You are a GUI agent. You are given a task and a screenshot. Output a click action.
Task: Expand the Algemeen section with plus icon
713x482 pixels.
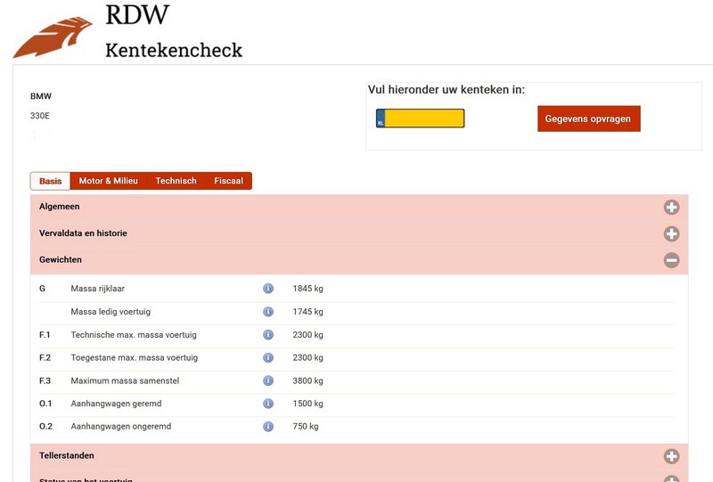pos(672,208)
